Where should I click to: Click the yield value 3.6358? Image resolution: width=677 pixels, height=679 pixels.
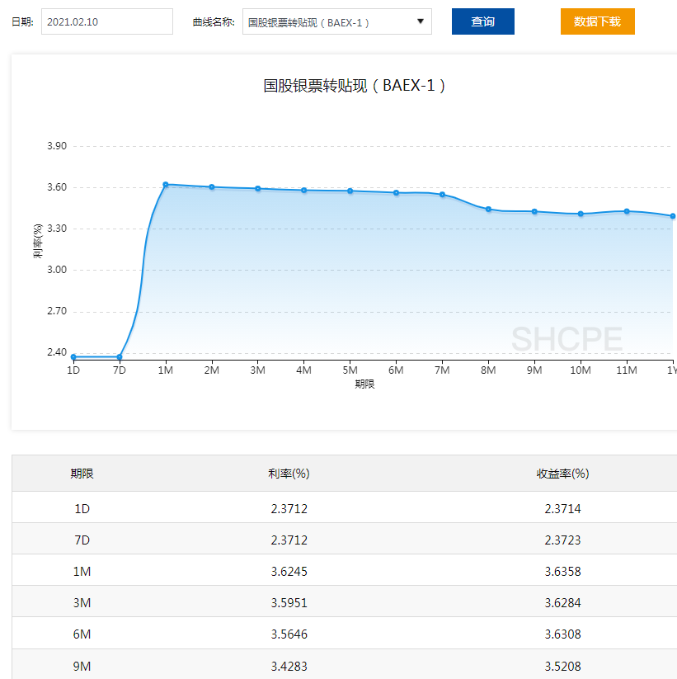tap(562, 572)
